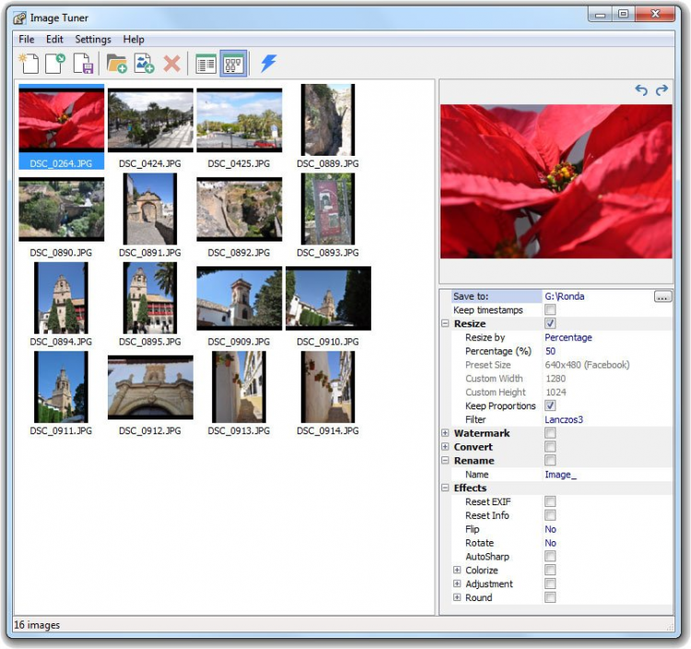
Task: Expand the Colorize options
Action: pyautogui.click(x=457, y=570)
